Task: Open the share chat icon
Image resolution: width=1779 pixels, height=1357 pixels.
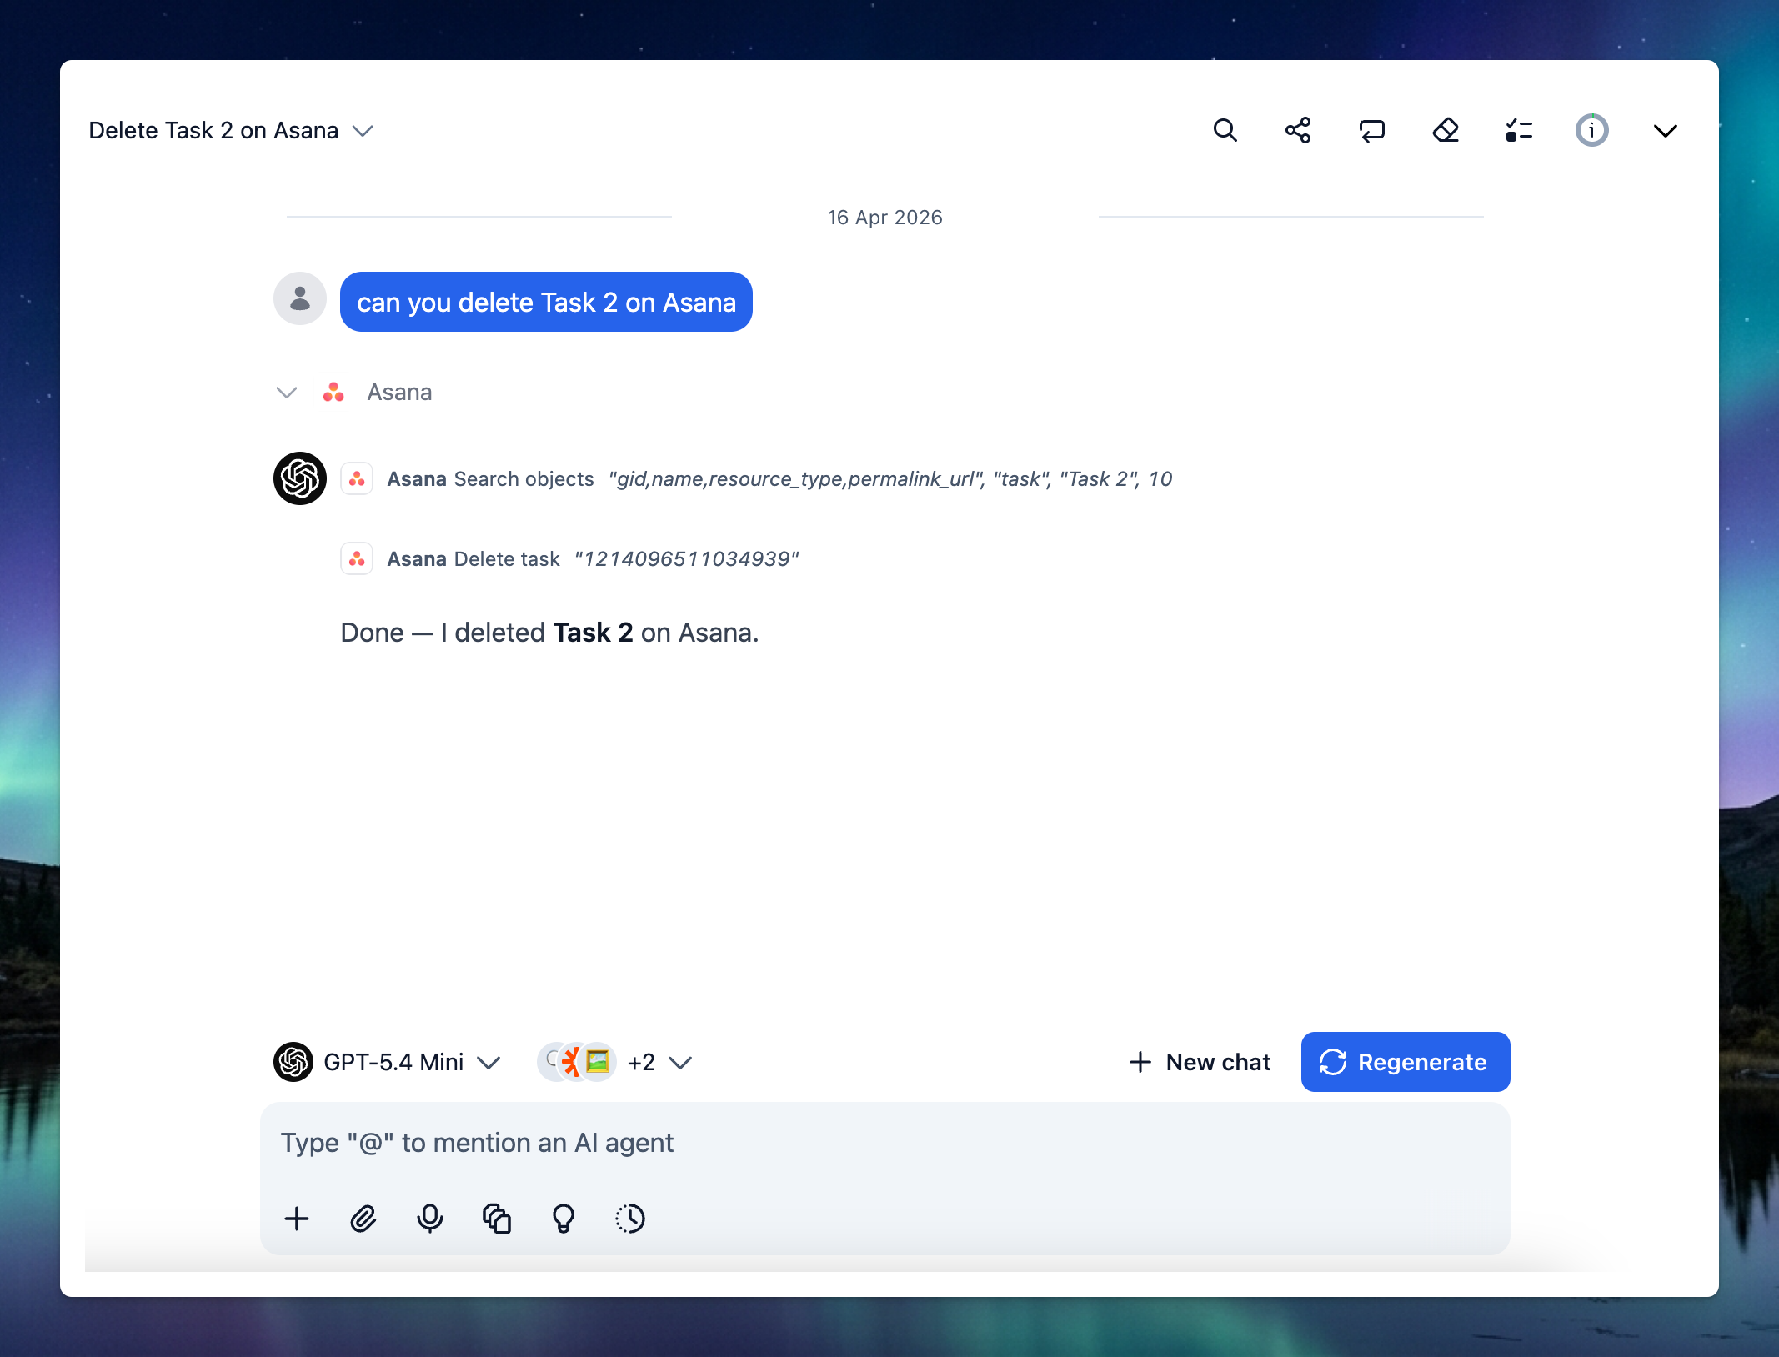Action: [1298, 131]
